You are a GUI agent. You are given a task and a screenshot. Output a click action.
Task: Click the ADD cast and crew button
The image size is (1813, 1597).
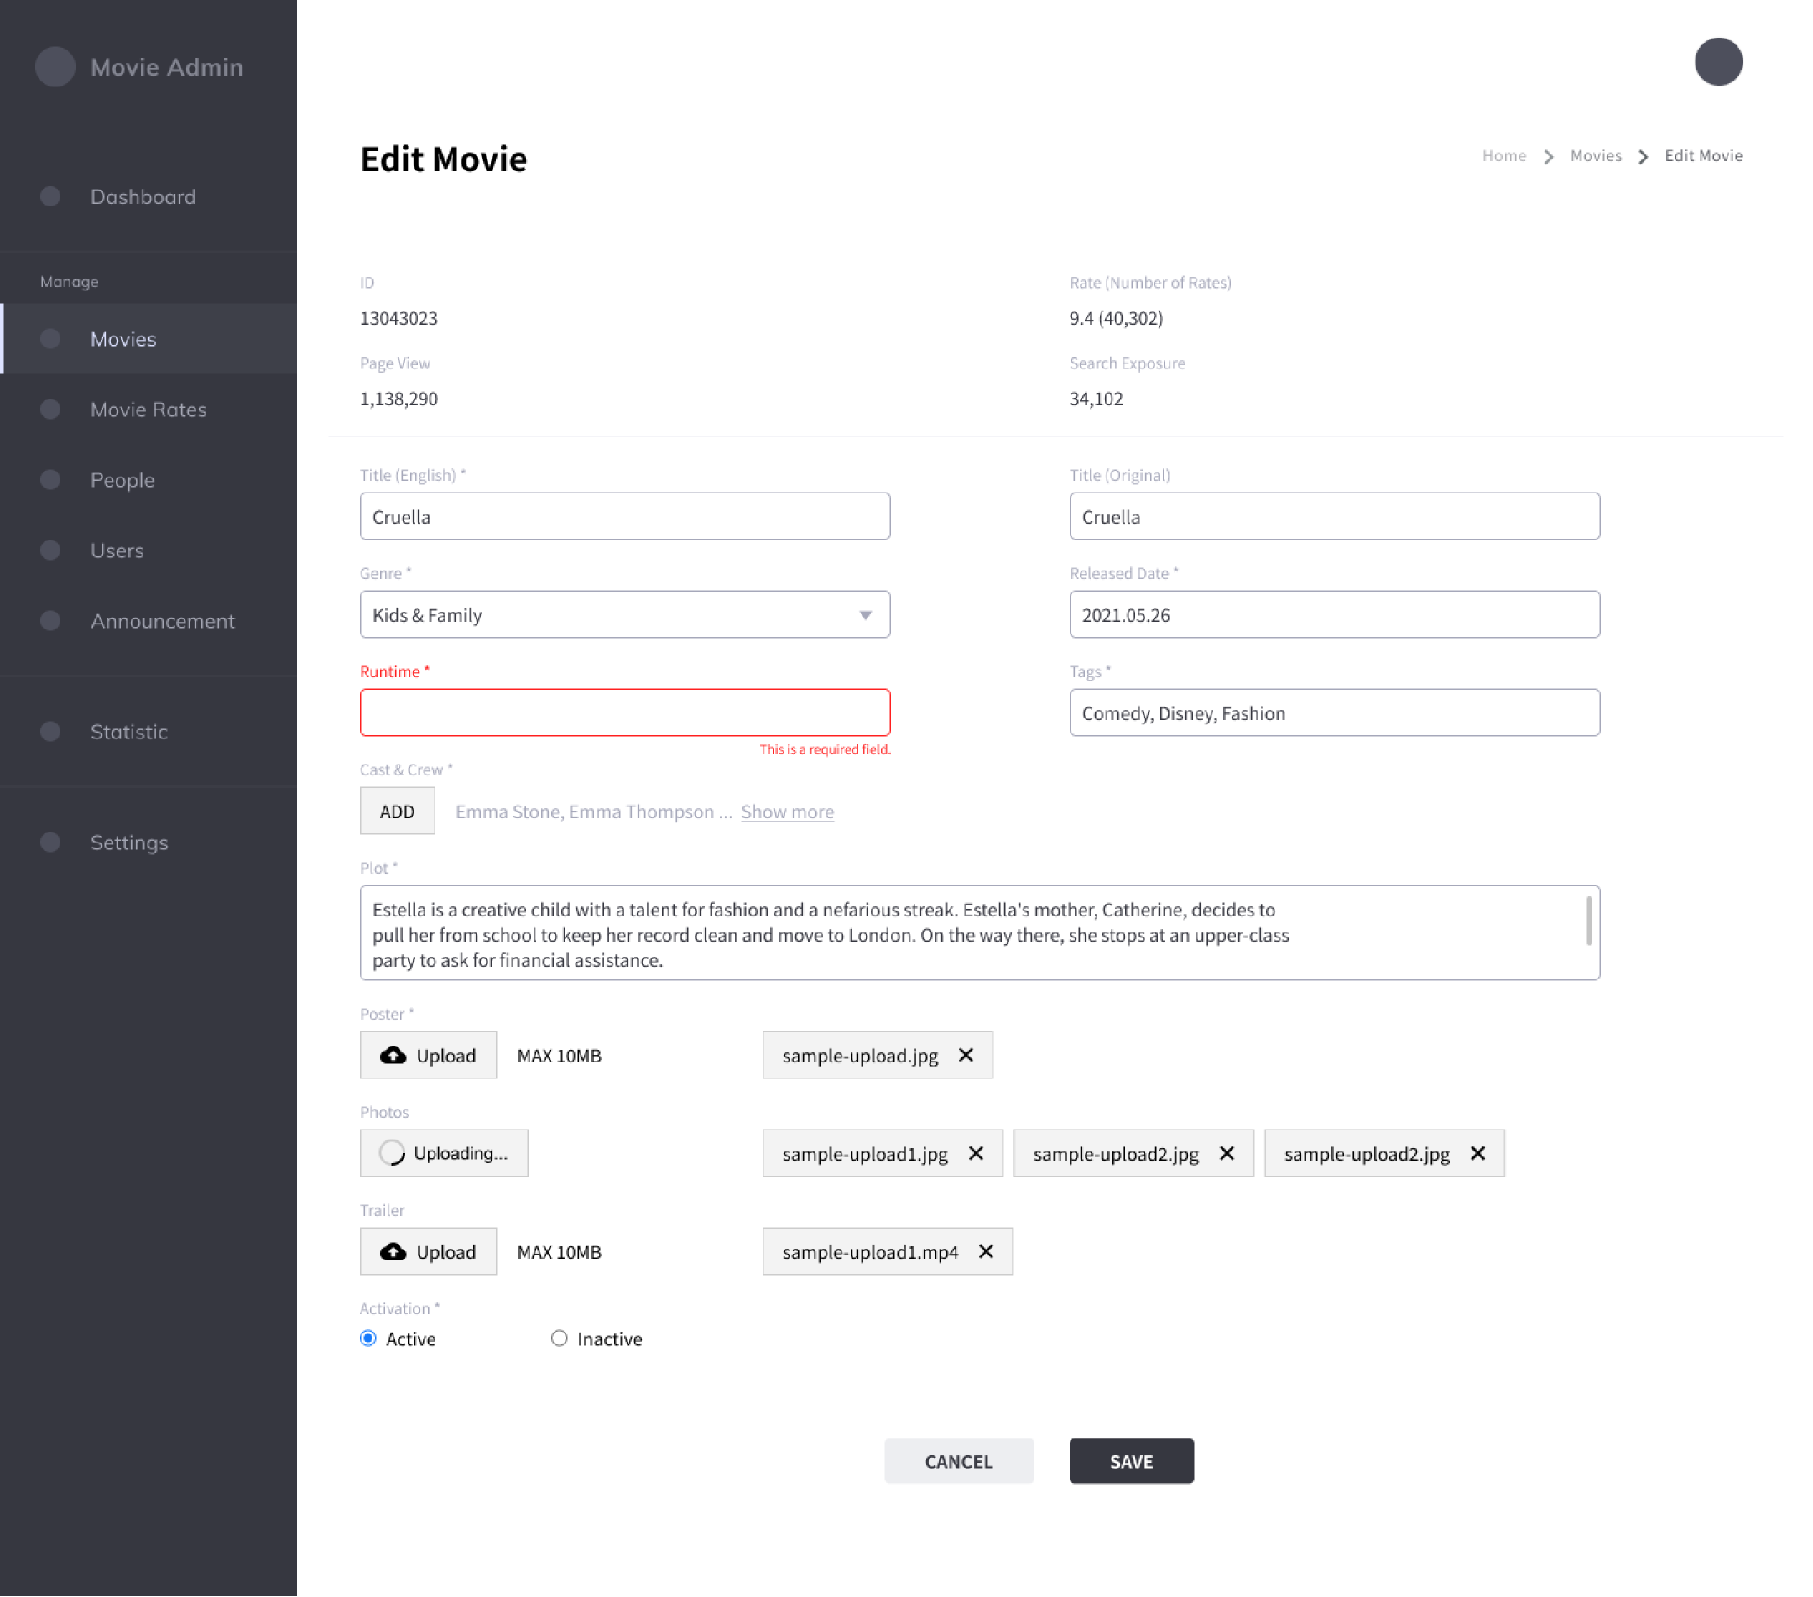point(398,811)
